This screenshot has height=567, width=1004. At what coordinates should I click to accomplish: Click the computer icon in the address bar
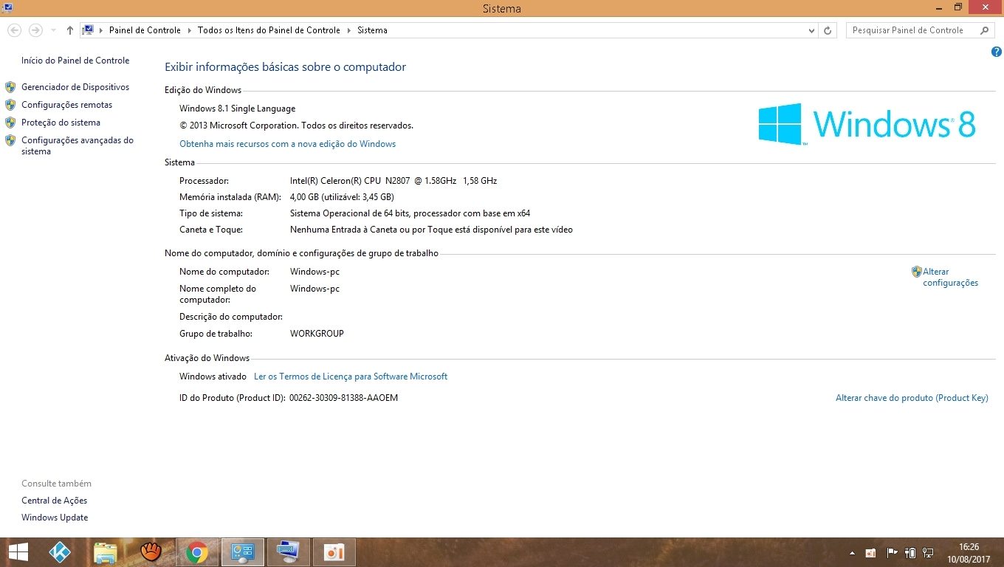[89, 30]
